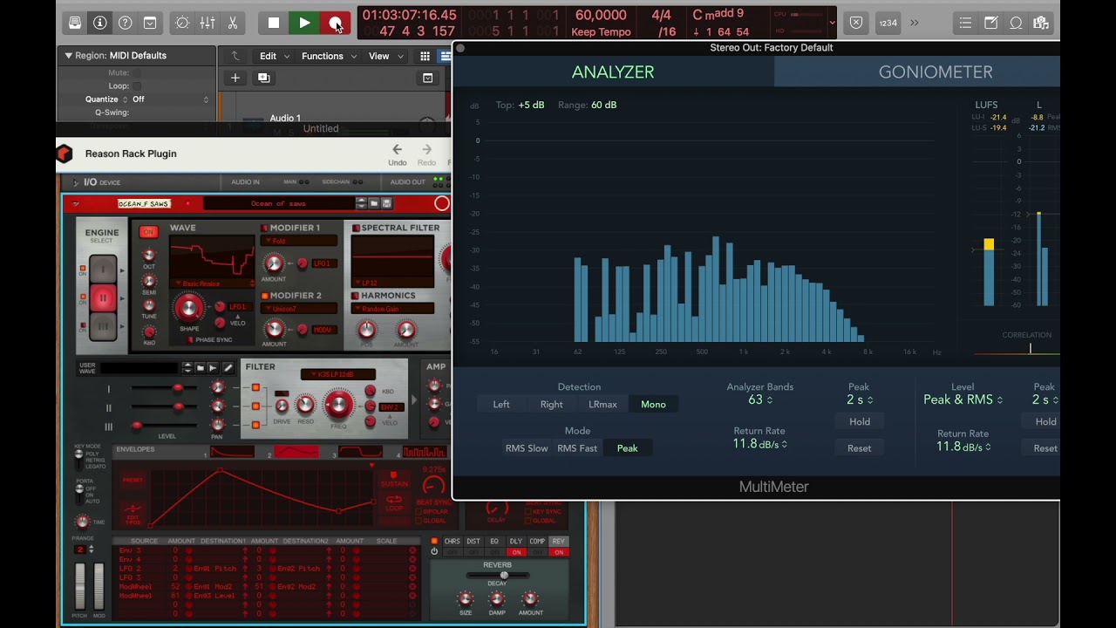Viewport: 1116px width, 628px height.
Task: Open the Functions menu
Action: pos(329,56)
